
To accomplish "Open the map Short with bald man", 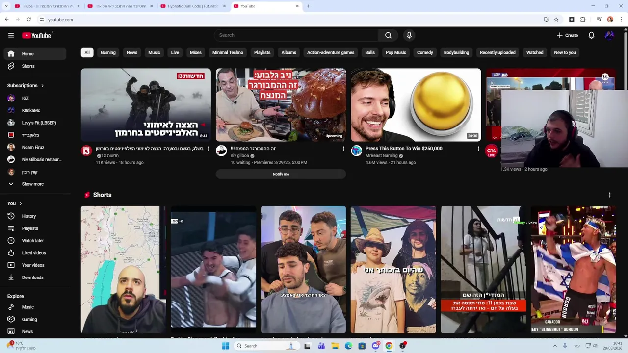I will point(123,270).
